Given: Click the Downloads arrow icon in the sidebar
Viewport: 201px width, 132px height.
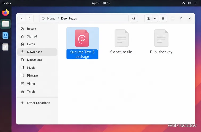Looking at the screenshot, I should (x=22, y=52).
